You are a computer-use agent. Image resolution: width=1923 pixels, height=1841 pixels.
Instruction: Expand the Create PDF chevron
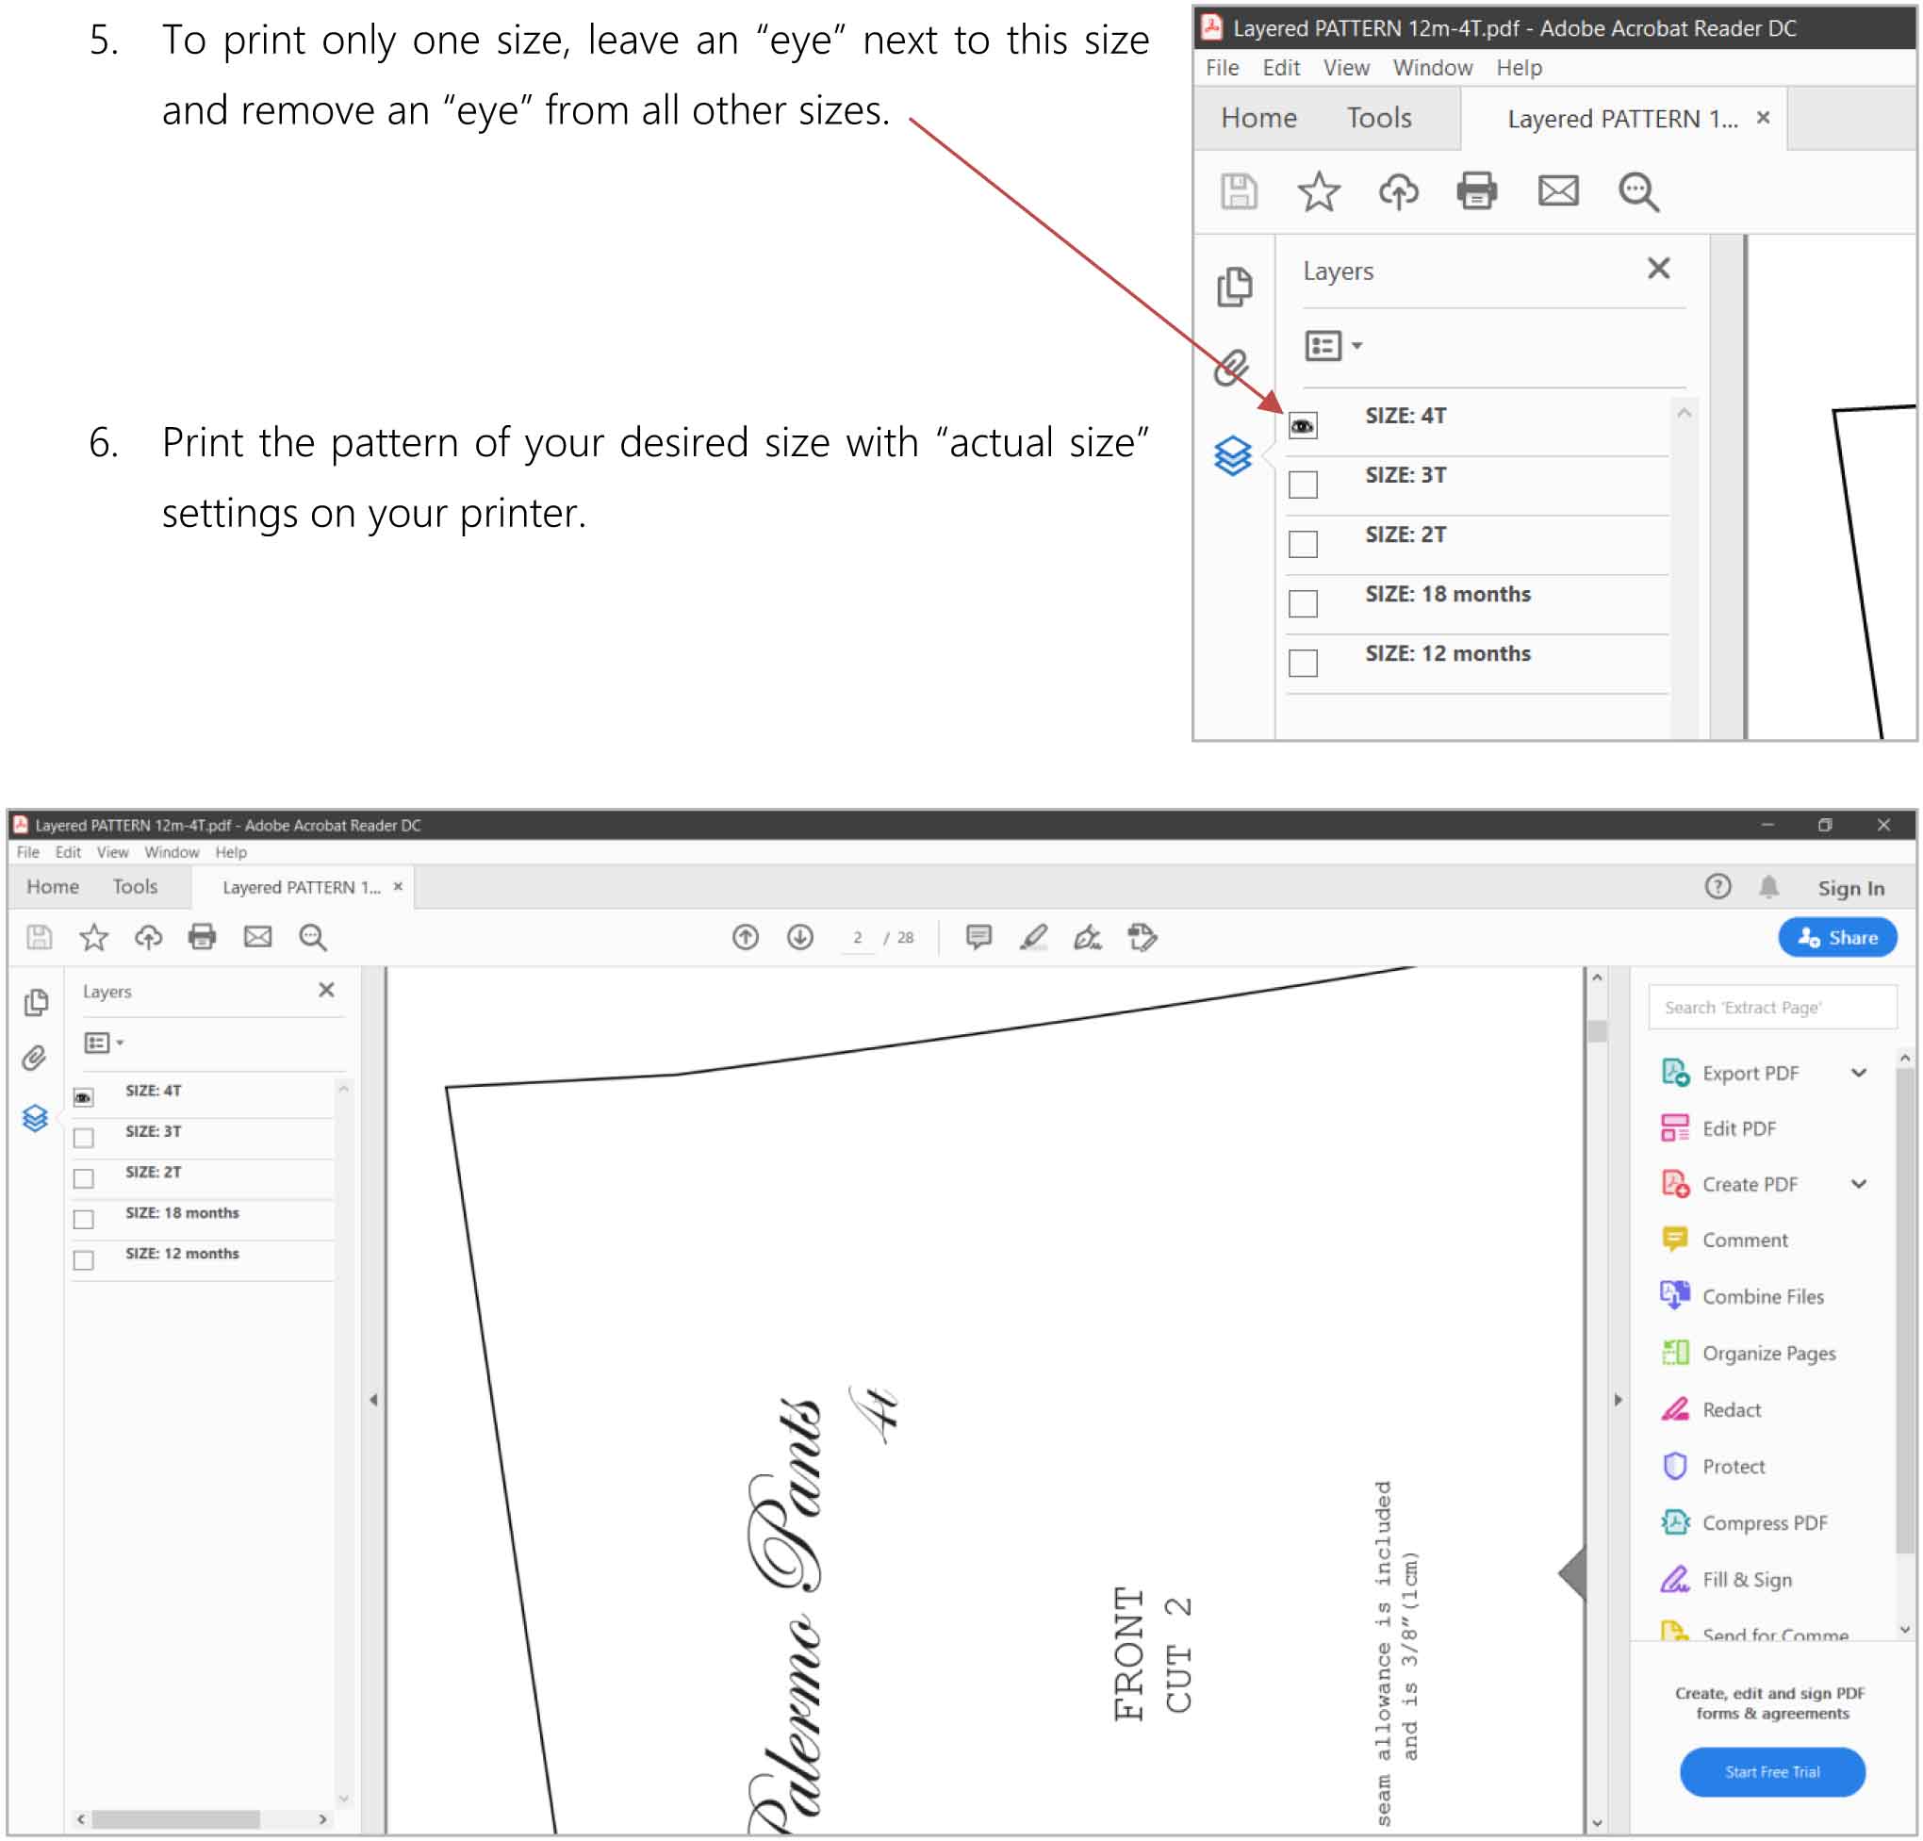tap(1859, 1184)
